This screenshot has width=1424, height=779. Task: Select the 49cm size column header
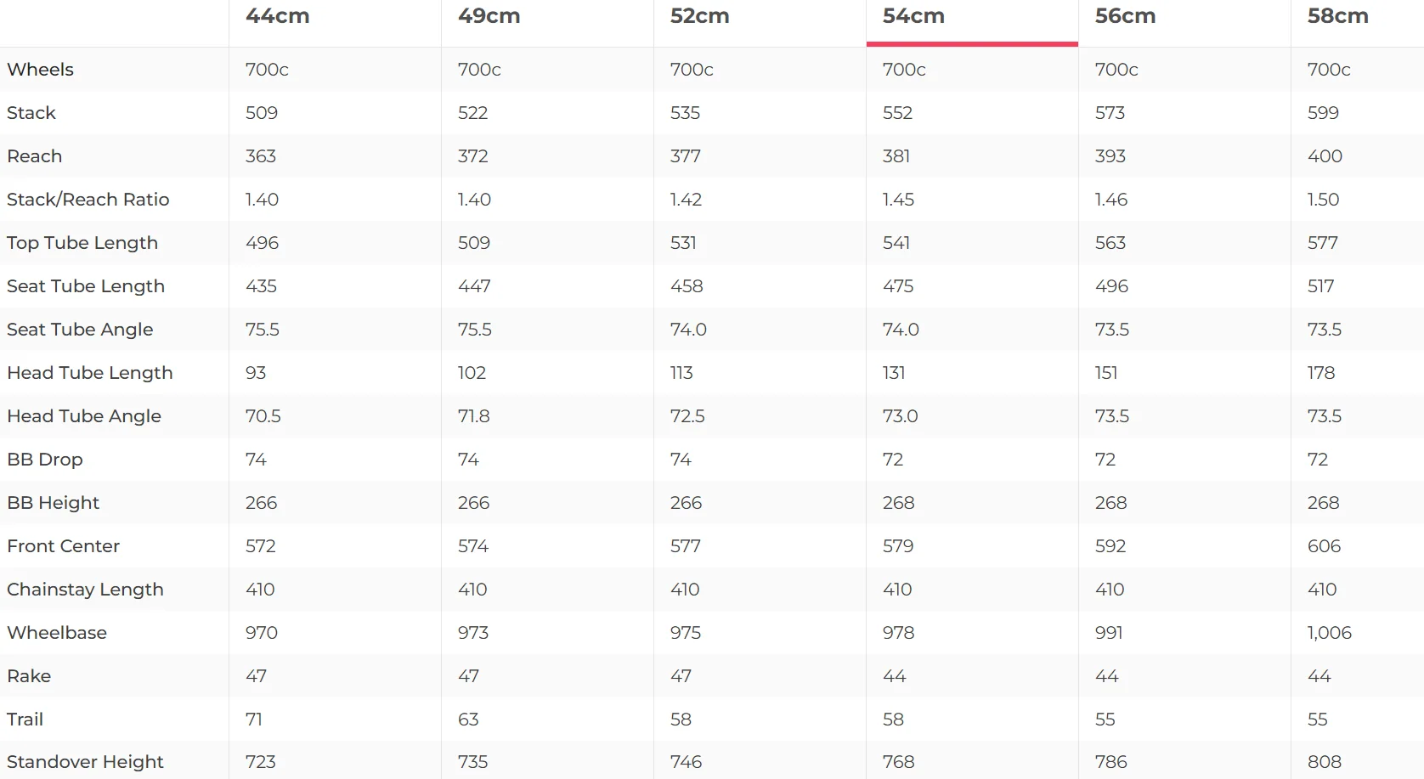[x=489, y=16]
